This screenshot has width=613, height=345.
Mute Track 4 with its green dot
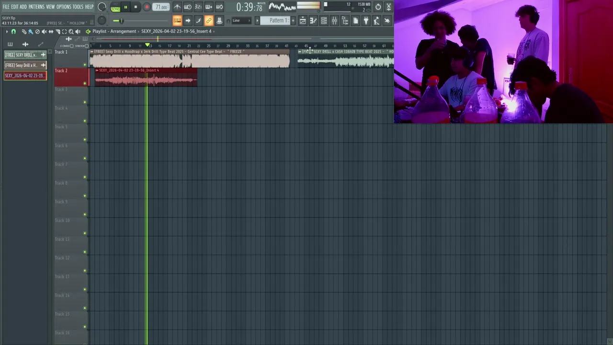[85, 121]
